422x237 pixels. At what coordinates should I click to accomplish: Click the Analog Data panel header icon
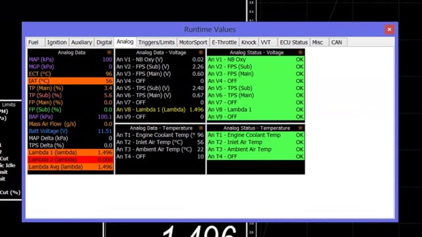[109, 52]
